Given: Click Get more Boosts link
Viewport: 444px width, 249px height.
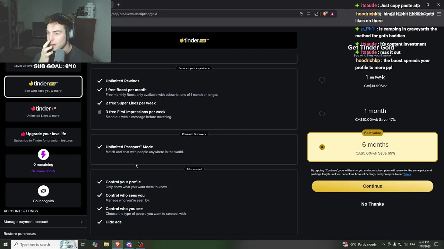Looking at the screenshot, I should (43, 171).
